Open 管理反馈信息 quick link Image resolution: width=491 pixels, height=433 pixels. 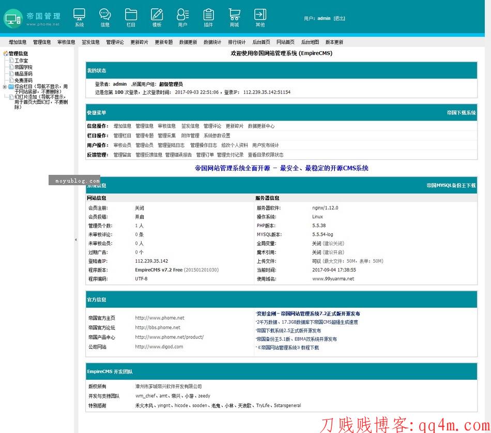pos(149,155)
